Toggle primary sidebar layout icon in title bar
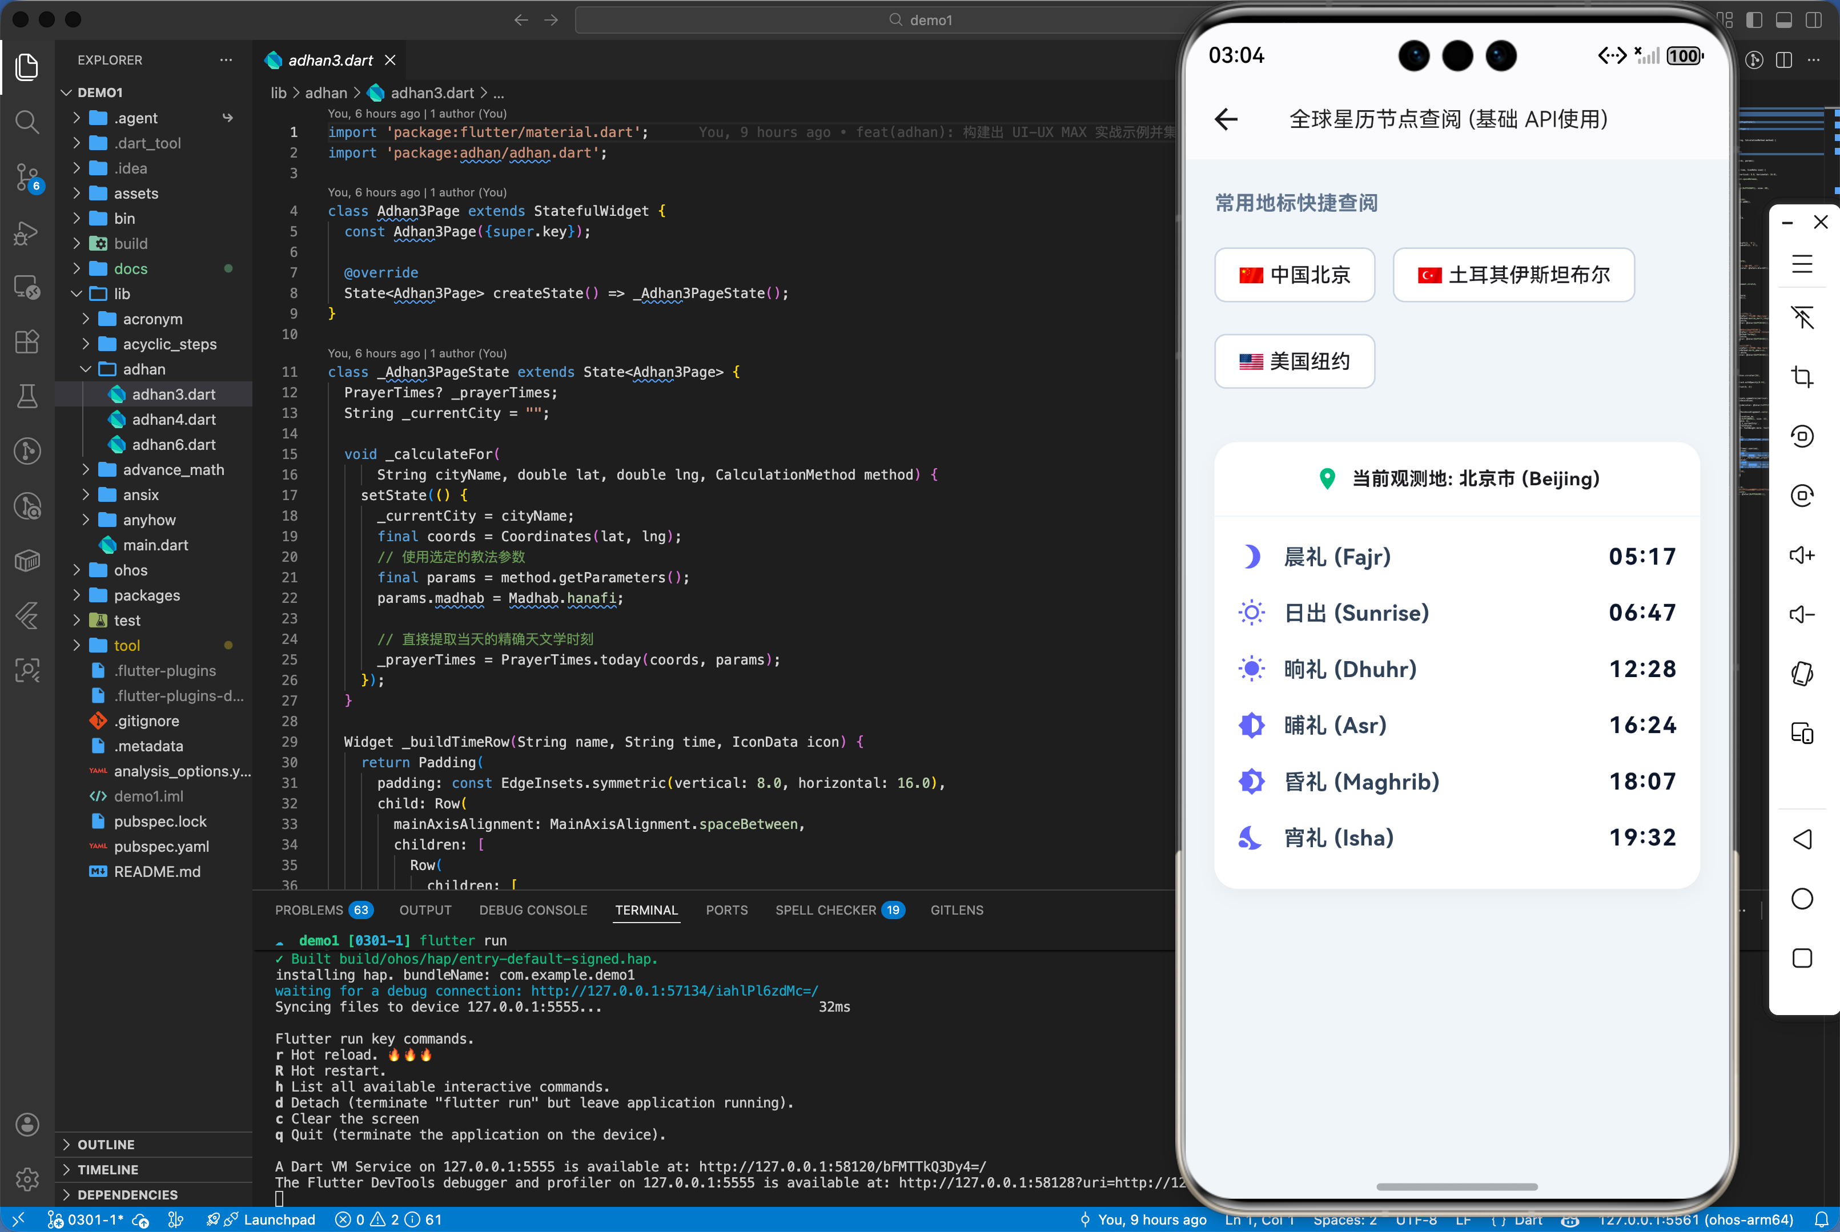This screenshot has height=1232, width=1840. click(1754, 19)
